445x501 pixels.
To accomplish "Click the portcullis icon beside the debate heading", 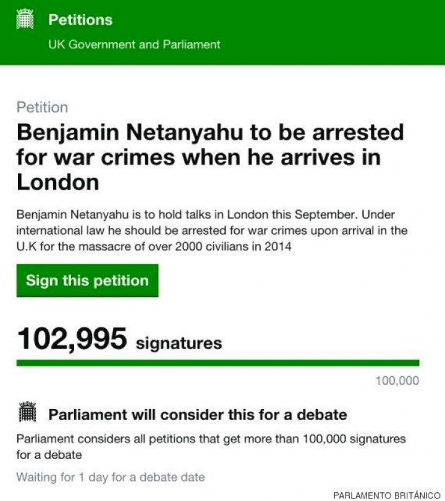I will 28,413.
